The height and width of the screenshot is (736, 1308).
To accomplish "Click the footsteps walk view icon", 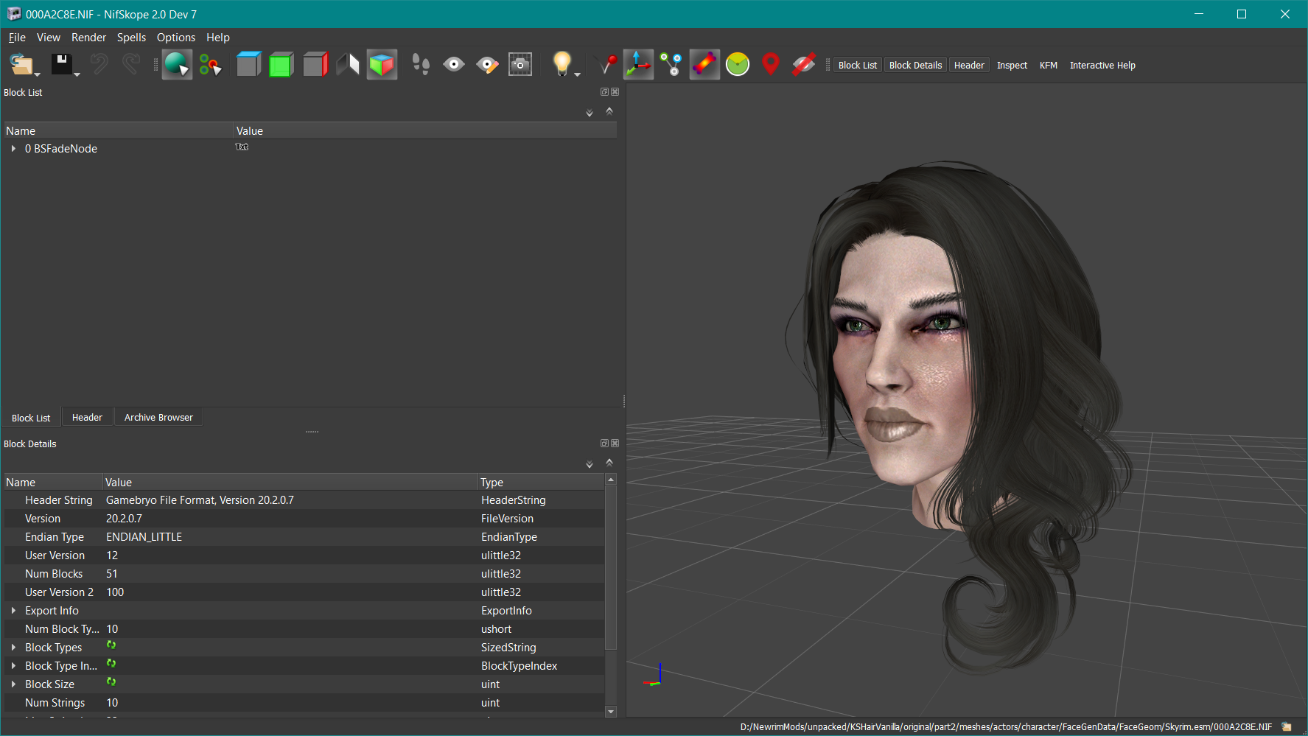I will point(421,65).
